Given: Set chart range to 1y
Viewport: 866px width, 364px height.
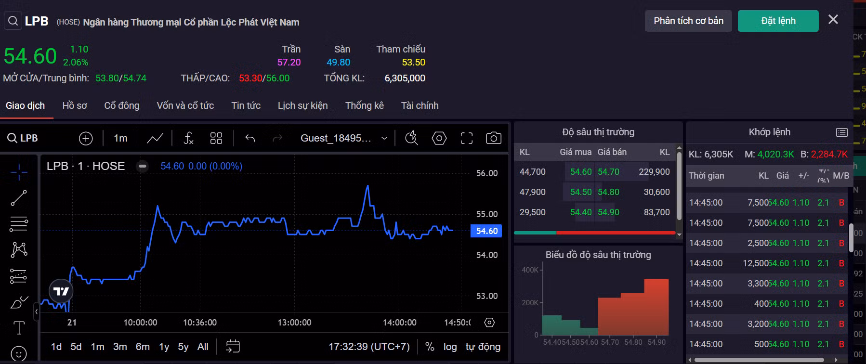Looking at the screenshot, I should [x=164, y=347].
